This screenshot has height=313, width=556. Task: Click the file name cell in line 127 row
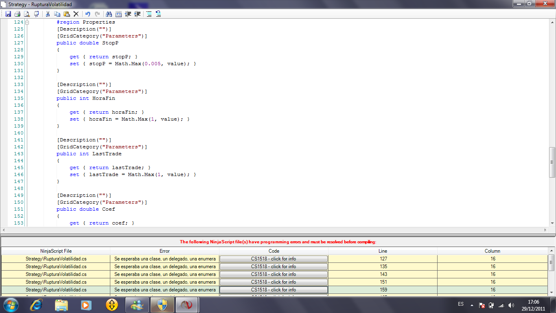pyautogui.click(x=56, y=259)
